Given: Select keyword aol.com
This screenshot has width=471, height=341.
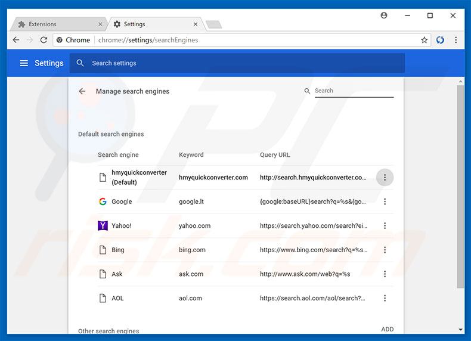Looking at the screenshot, I should tap(190, 298).
